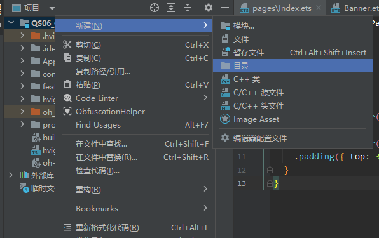Image resolution: width=379 pixels, height=238 pixels.
Task: Create new 编辑器配置文件
Action: click(293, 138)
